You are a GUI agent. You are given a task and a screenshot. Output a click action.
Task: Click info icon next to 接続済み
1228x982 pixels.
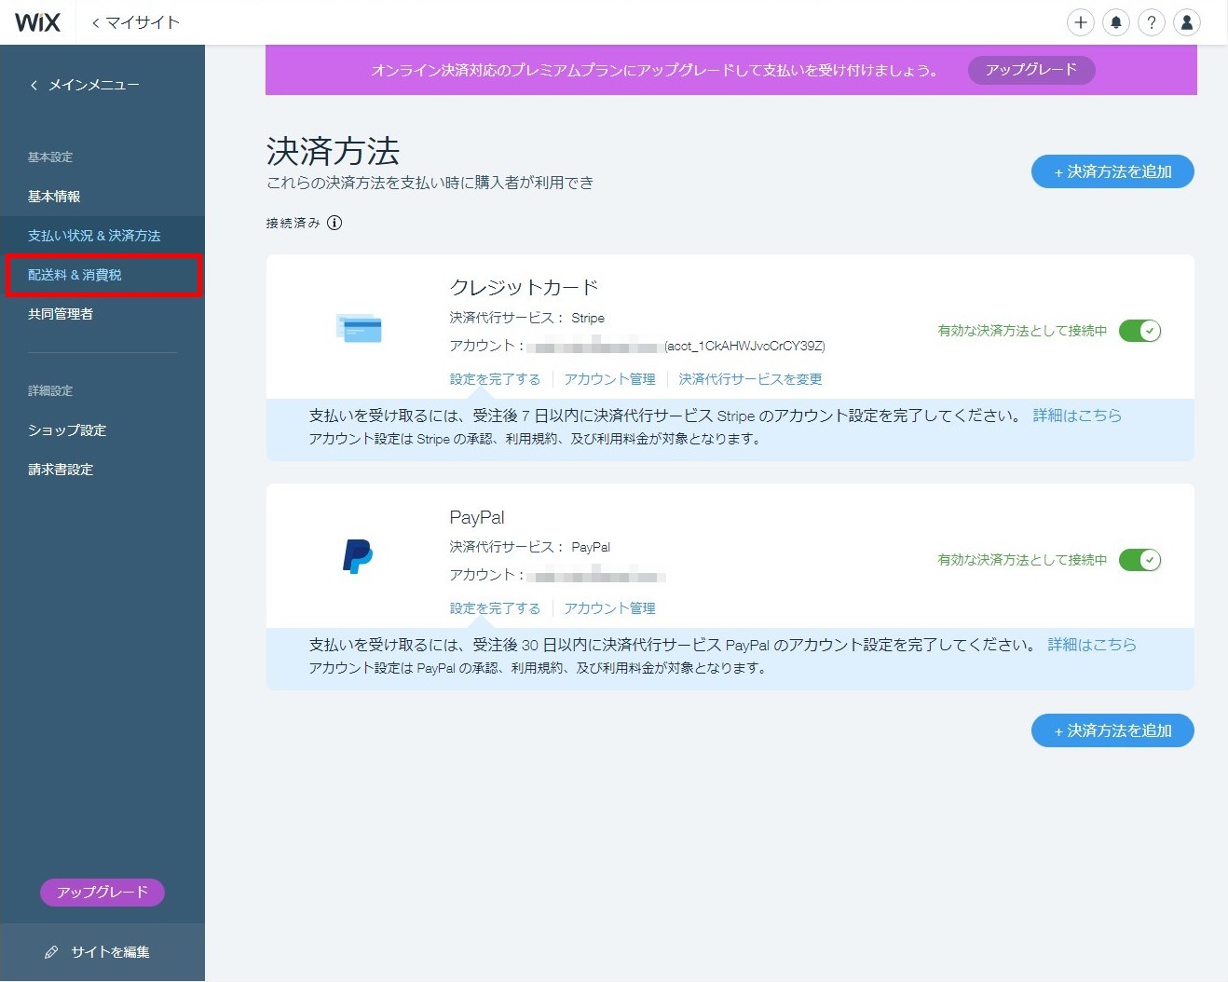click(x=334, y=223)
